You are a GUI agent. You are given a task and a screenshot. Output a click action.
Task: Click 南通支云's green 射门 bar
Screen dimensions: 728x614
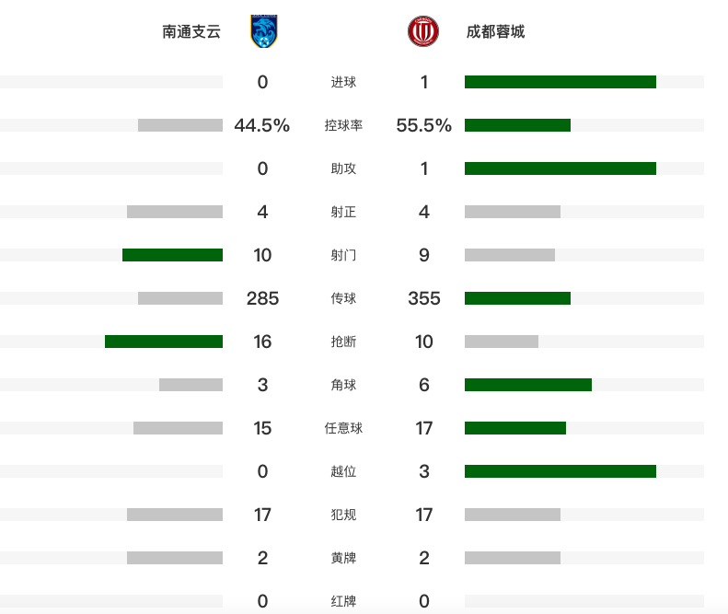(x=172, y=255)
